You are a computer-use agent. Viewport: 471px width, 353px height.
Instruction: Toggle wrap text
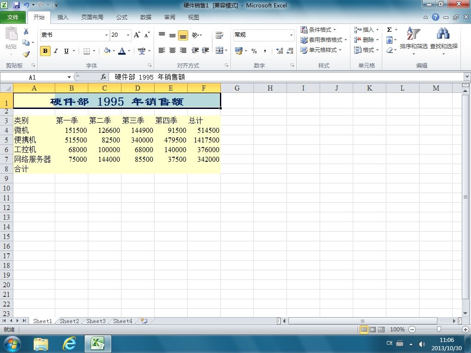click(219, 35)
